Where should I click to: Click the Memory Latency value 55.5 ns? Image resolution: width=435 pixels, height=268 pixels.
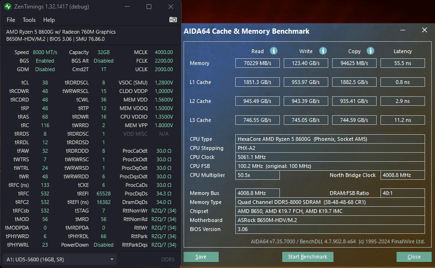403,63
